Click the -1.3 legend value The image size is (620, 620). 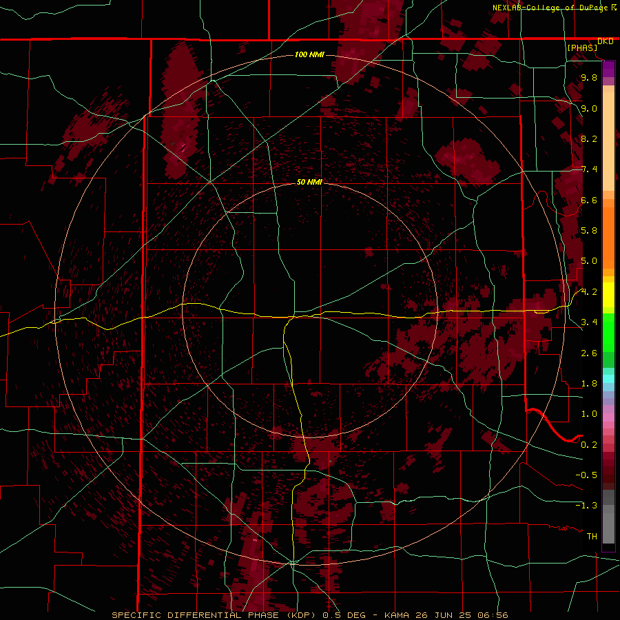pyautogui.click(x=586, y=506)
